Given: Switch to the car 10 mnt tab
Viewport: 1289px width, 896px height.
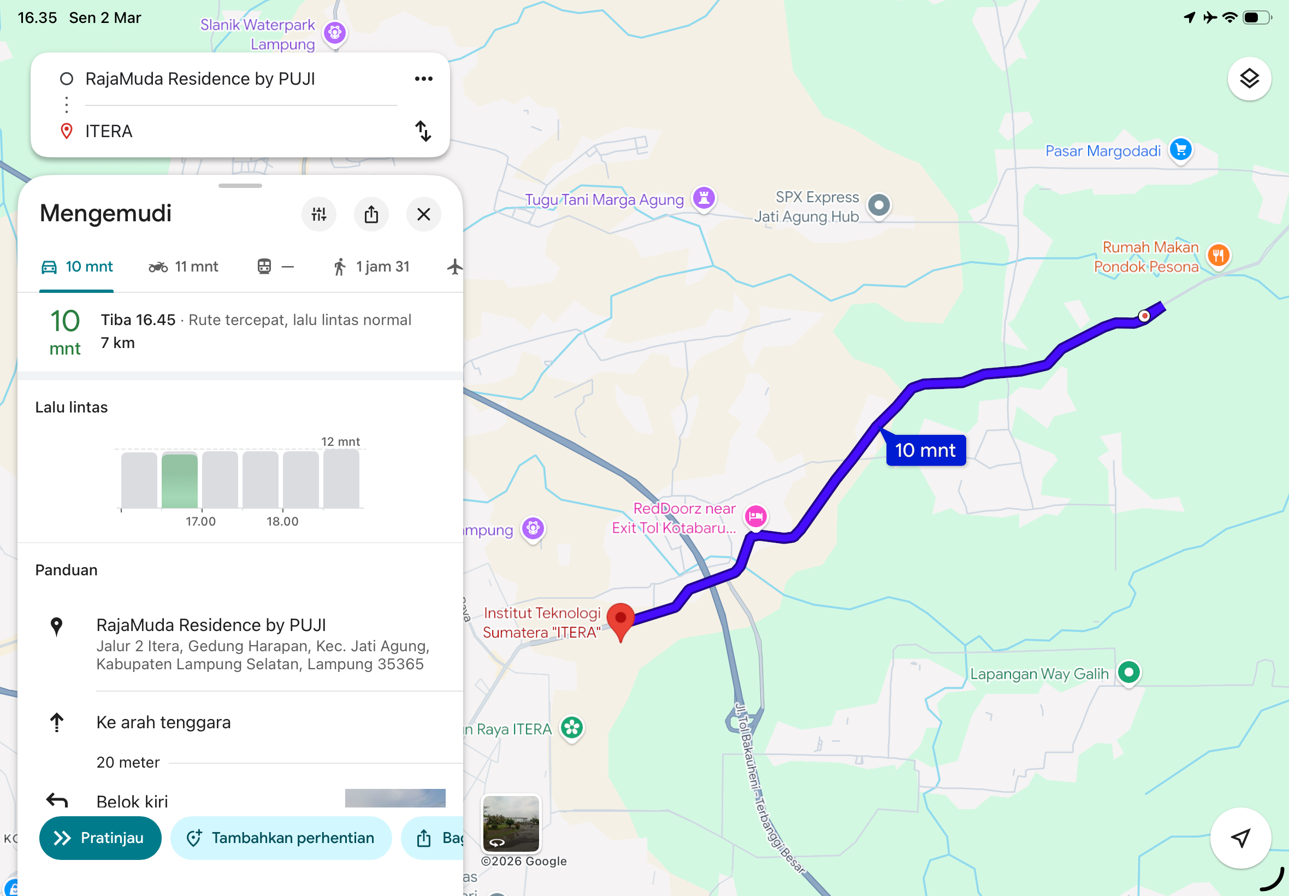Looking at the screenshot, I should (x=77, y=267).
